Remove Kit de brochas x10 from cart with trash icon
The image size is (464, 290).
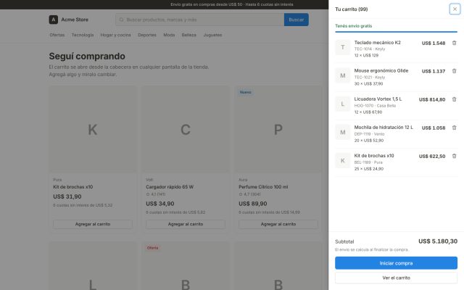(454, 156)
